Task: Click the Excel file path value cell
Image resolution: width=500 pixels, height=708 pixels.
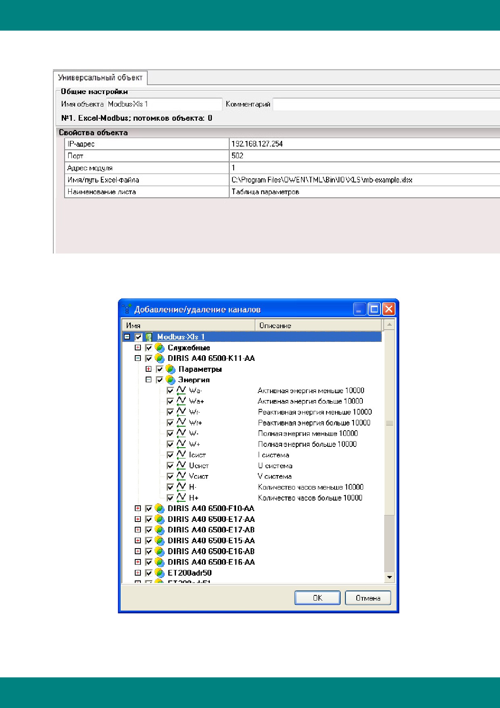Action: (365, 180)
